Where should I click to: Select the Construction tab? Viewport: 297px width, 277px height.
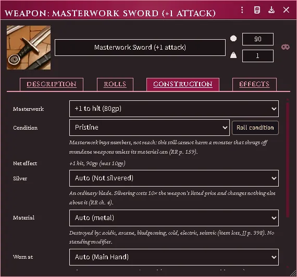[x=183, y=84]
